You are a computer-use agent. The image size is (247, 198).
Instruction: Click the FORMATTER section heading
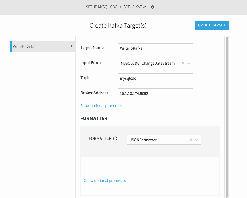[94, 118]
